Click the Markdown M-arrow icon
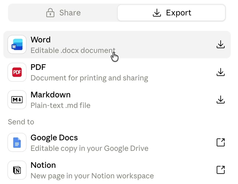 (x=17, y=100)
